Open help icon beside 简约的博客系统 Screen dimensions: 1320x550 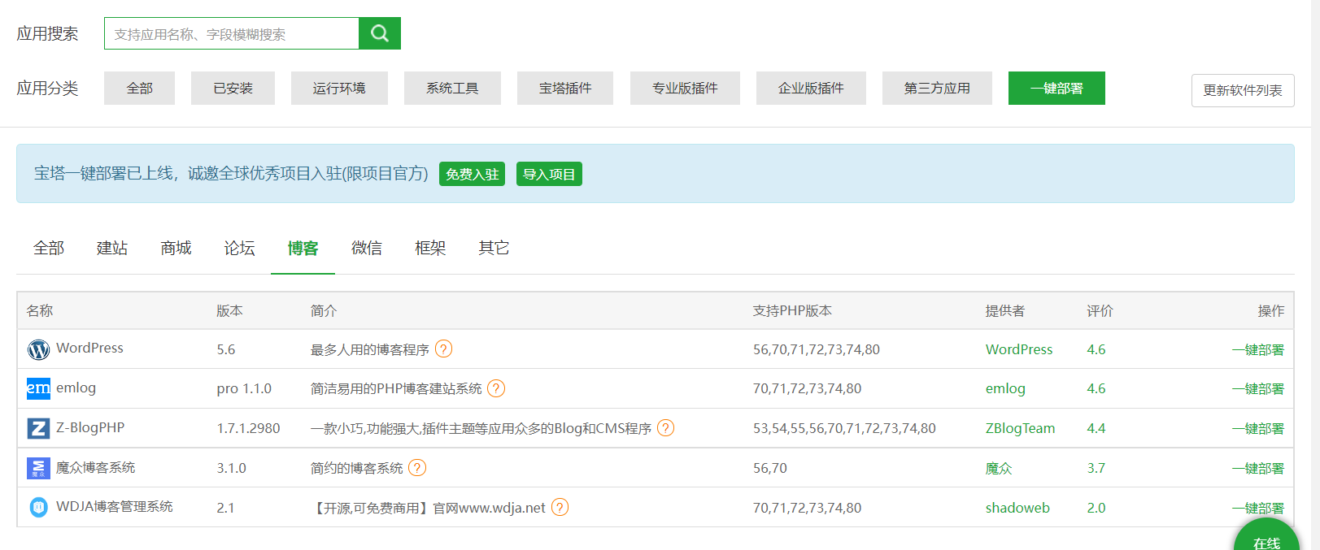417,467
